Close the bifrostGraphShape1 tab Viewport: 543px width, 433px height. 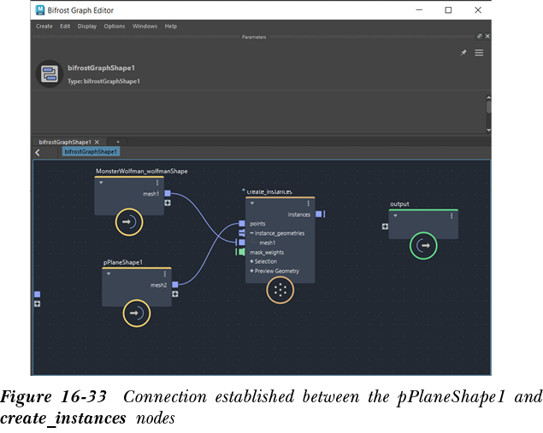pos(97,142)
